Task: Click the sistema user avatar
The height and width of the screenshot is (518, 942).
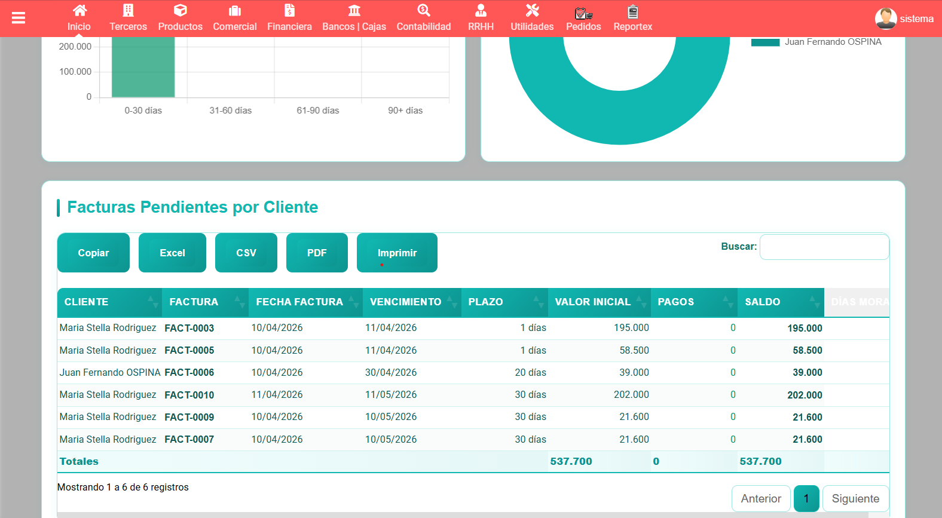Action: click(x=885, y=19)
